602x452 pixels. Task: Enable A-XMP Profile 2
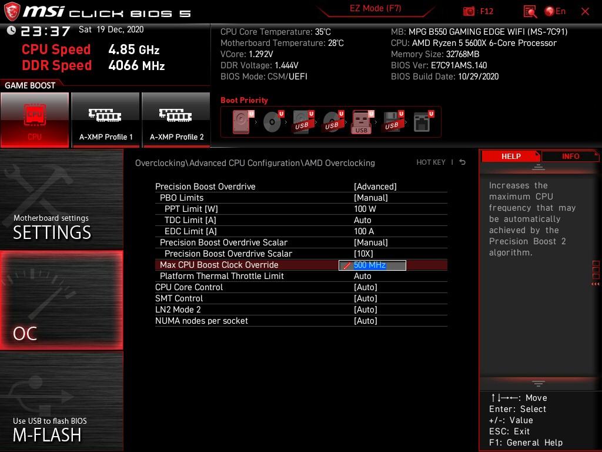tap(176, 119)
